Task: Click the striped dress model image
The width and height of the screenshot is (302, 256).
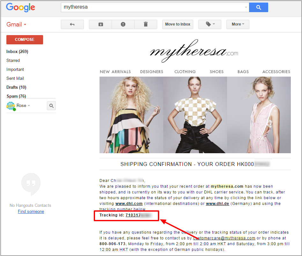Action: coord(131,115)
